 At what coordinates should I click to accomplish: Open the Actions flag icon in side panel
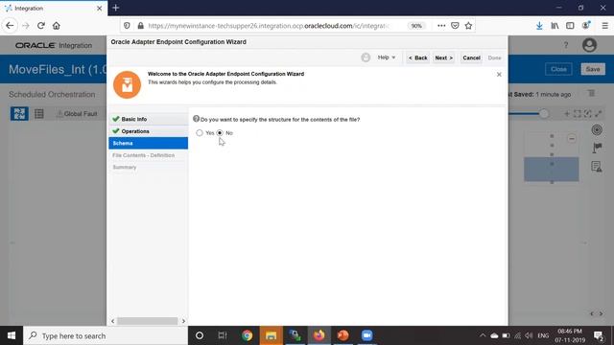point(597,148)
